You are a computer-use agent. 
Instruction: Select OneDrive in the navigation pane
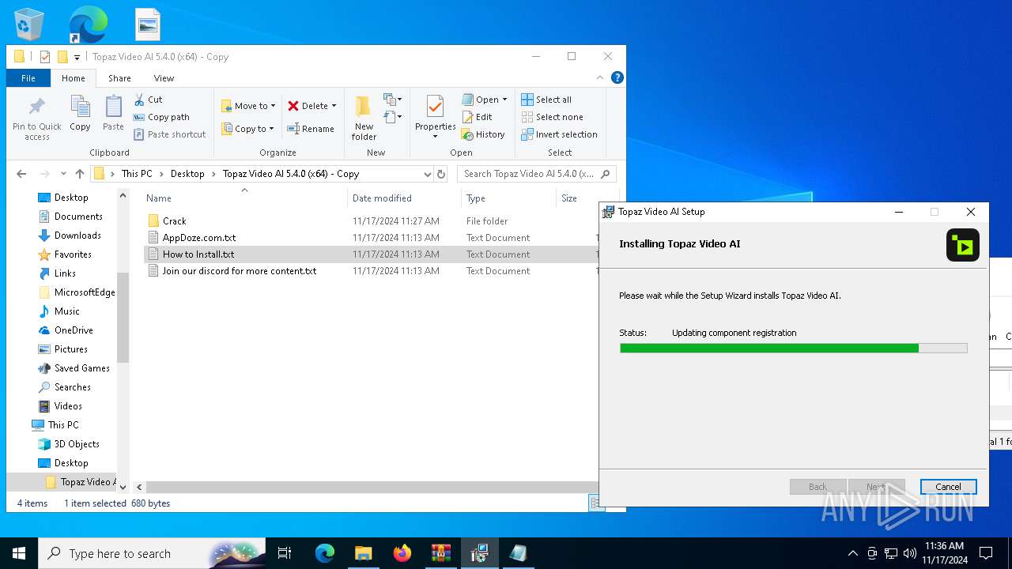[x=74, y=330]
